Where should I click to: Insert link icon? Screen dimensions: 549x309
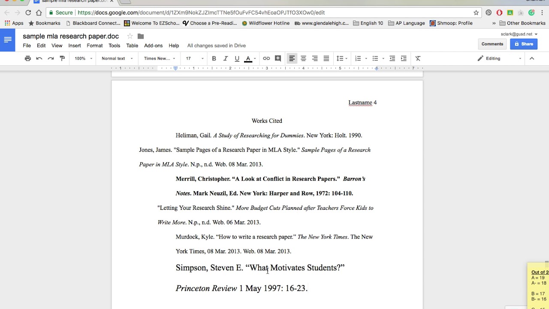click(266, 58)
